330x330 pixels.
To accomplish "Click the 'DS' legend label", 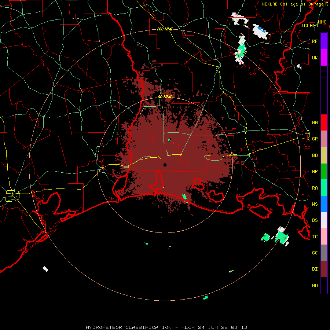I will [x=315, y=220].
